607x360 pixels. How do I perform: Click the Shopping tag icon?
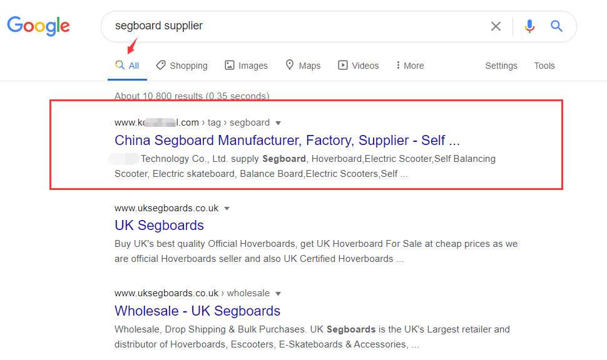[161, 65]
